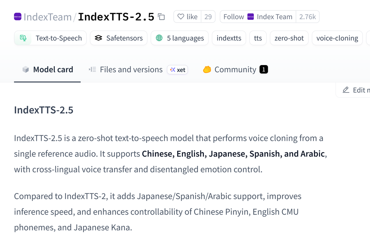Expand the 5 languages tag
Viewport: 370px width, 245px height.
click(x=180, y=38)
